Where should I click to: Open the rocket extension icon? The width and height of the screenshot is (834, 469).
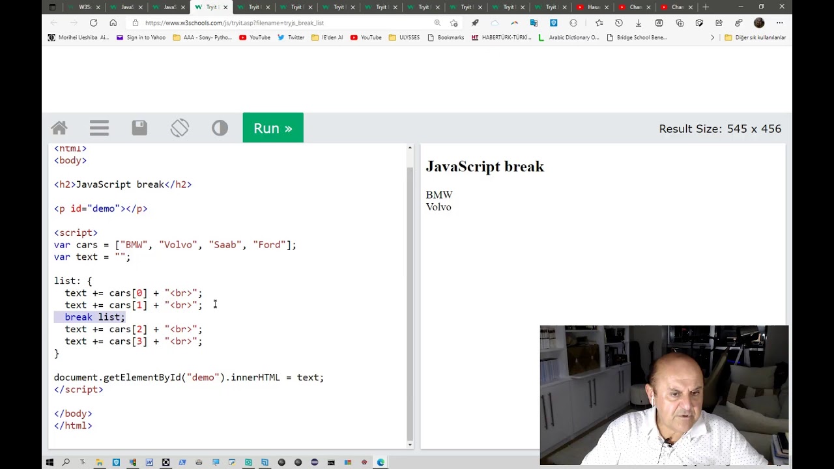click(x=475, y=23)
